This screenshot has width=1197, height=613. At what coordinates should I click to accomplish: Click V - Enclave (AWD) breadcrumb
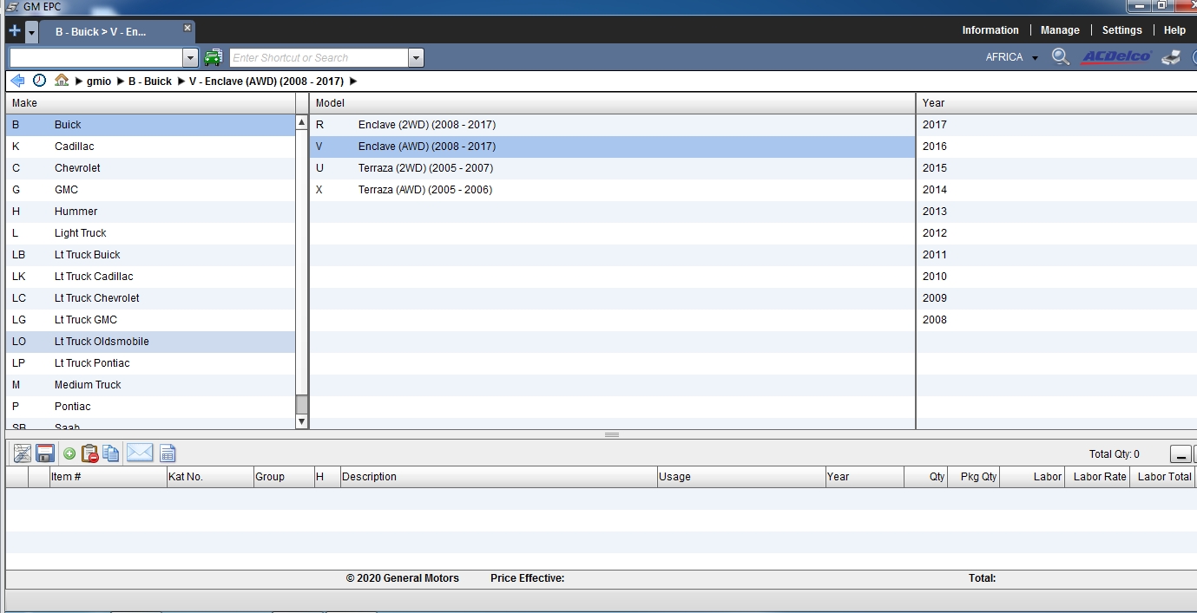266,82
